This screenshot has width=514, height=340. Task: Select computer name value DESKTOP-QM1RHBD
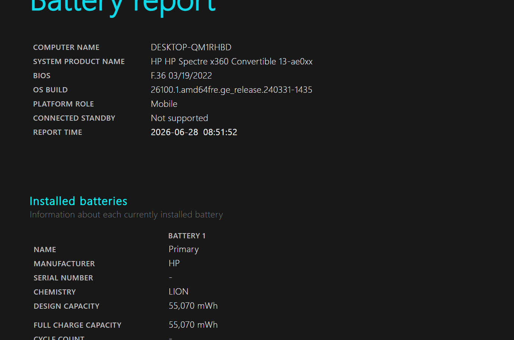point(191,47)
